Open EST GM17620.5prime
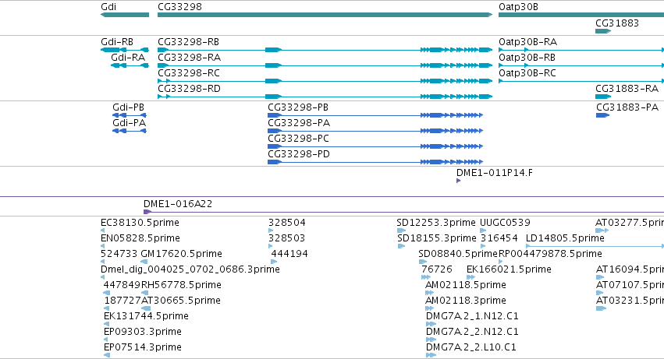 [181, 254]
